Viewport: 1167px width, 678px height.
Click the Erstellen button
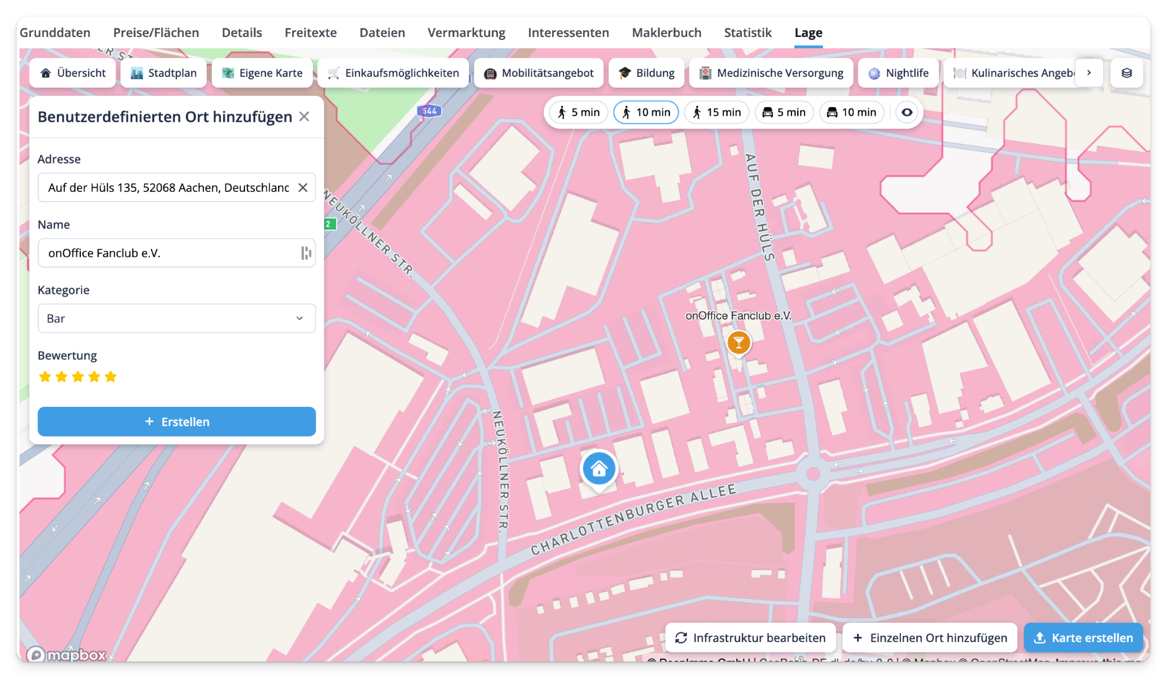pos(177,422)
